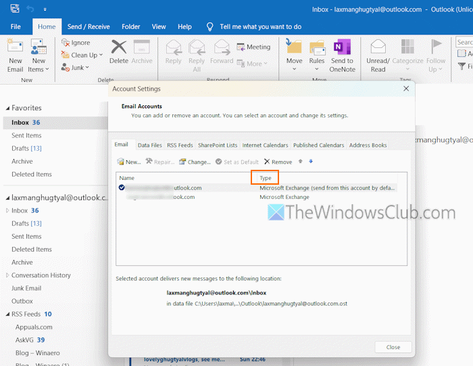
Task: Click Repair... account button
Action: (160, 162)
